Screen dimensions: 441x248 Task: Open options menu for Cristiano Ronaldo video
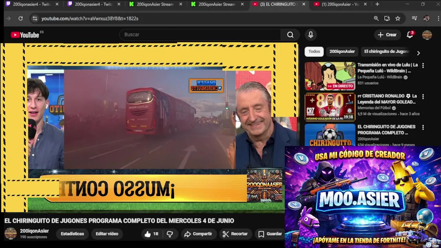423,96
